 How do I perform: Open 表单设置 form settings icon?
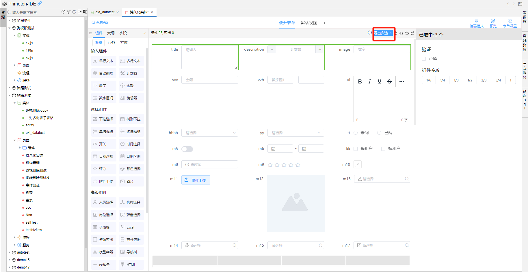pos(510,23)
